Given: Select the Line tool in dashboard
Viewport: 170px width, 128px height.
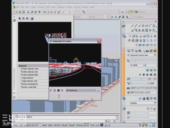Looking at the screenshot, I should click(132, 26).
